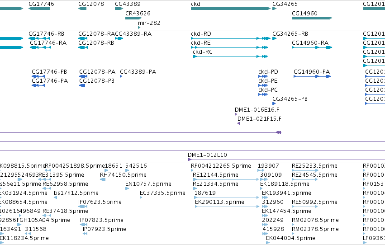Open the ckd-RD transcript label
The height and width of the screenshot is (245, 385).
pyautogui.click(x=201, y=34)
